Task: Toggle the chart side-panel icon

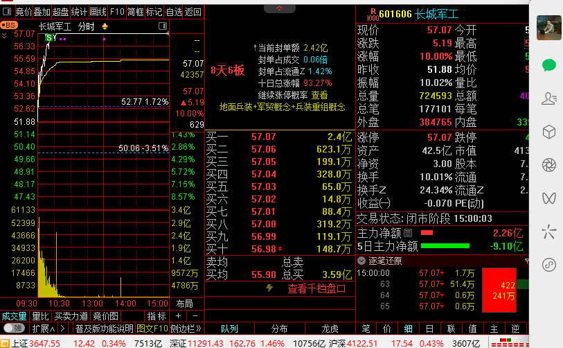Action: pyautogui.click(x=163, y=26)
